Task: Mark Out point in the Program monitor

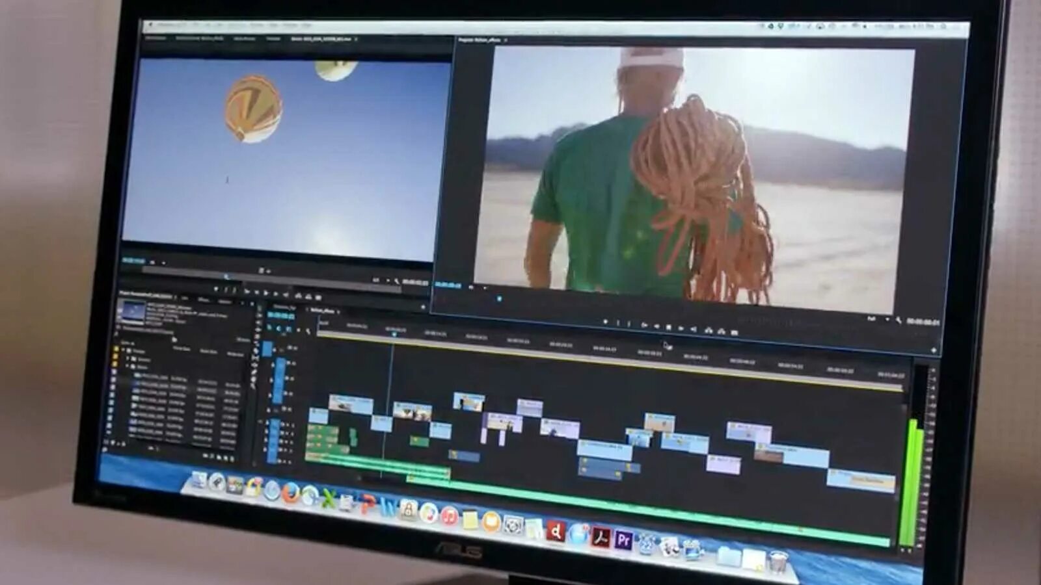Action: click(629, 324)
